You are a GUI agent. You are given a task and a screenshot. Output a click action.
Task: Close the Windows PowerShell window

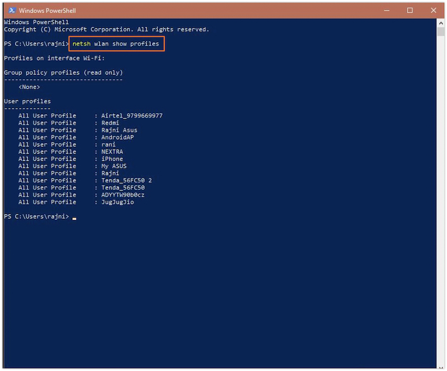(x=433, y=10)
